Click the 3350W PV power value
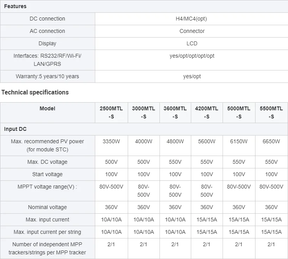The image size is (288, 259). tap(111, 141)
